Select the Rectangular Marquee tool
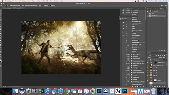 click(x=1, y=13)
